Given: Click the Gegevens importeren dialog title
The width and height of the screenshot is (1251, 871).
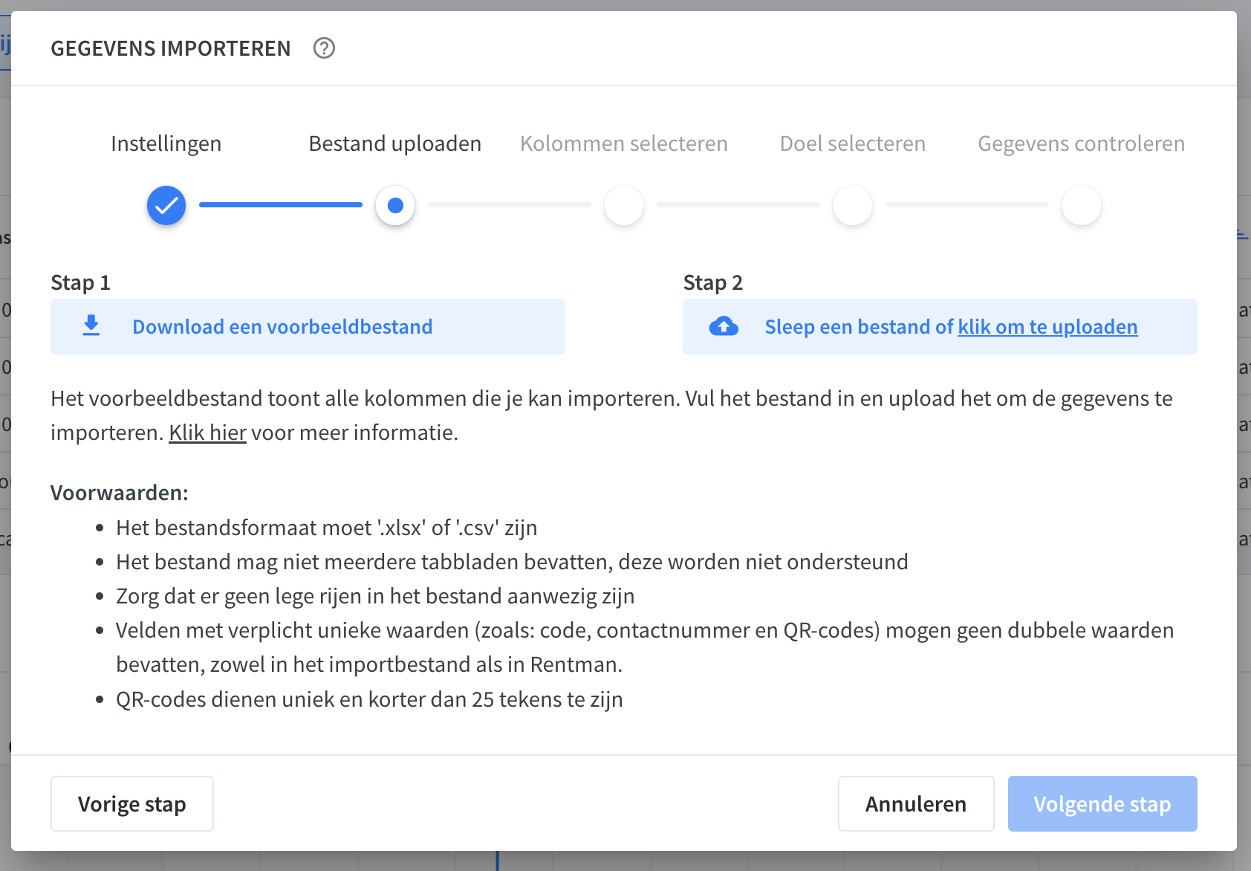Looking at the screenshot, I should click(171, 48).
